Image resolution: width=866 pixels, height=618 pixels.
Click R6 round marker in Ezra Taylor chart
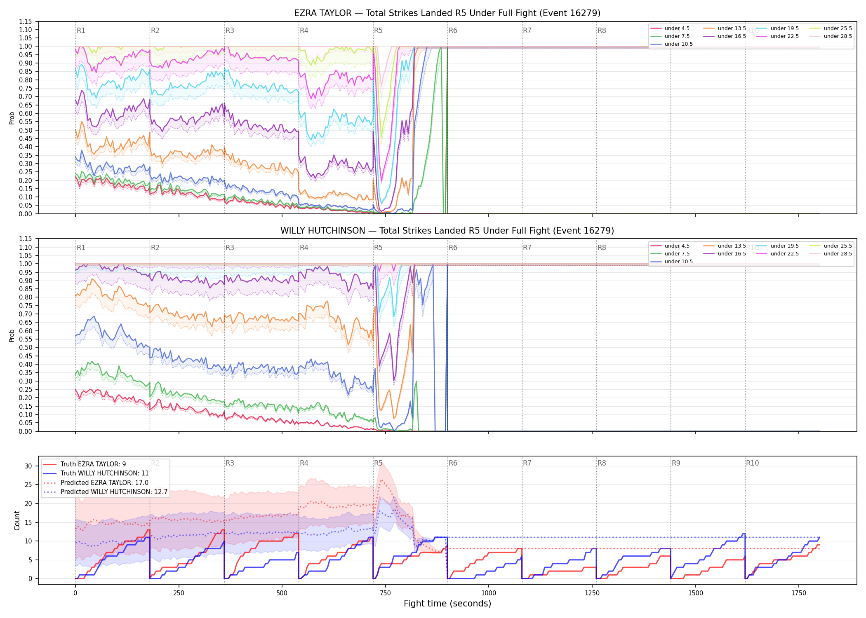click(x=453, y=30)
